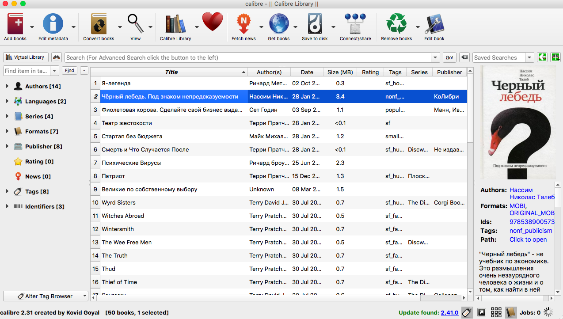Open the Calibre Library icon
The width and height of the screenshot is (563, 319).
[x=175, y=23]
